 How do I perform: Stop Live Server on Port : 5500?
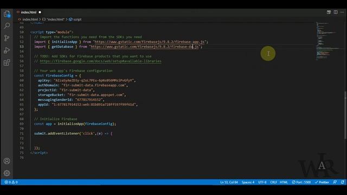point(301,182)
